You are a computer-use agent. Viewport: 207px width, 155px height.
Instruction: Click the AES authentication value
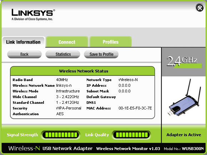(x=60, y=114)
